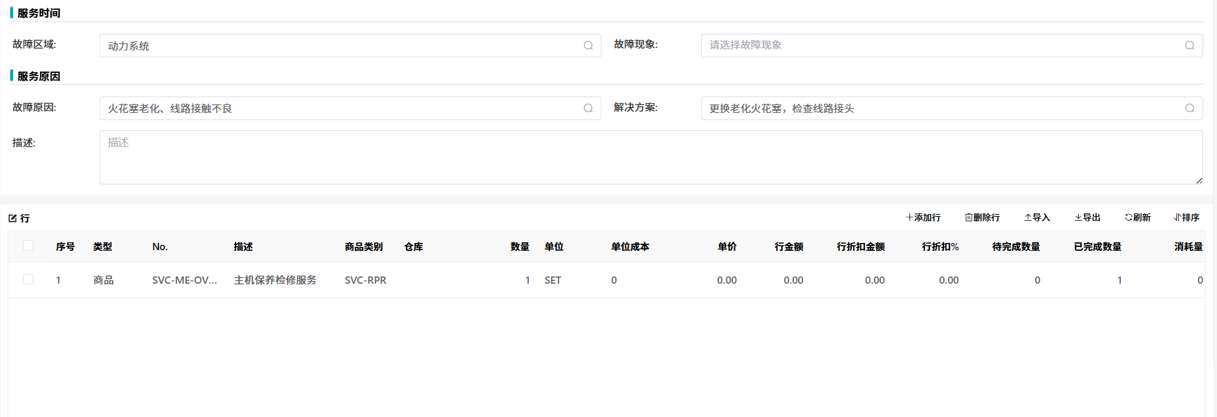Click the SVC-ME-OV... item number cell

pos(184,280)
